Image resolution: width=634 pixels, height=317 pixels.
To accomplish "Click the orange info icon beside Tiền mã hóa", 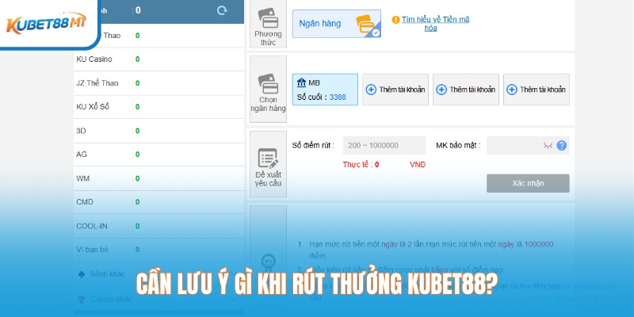I will (x=395, y=19).
